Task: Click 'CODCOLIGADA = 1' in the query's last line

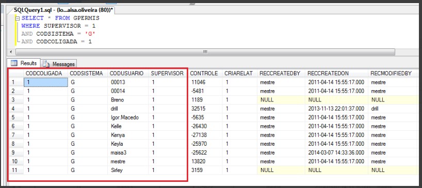Action: click(64, 42)
